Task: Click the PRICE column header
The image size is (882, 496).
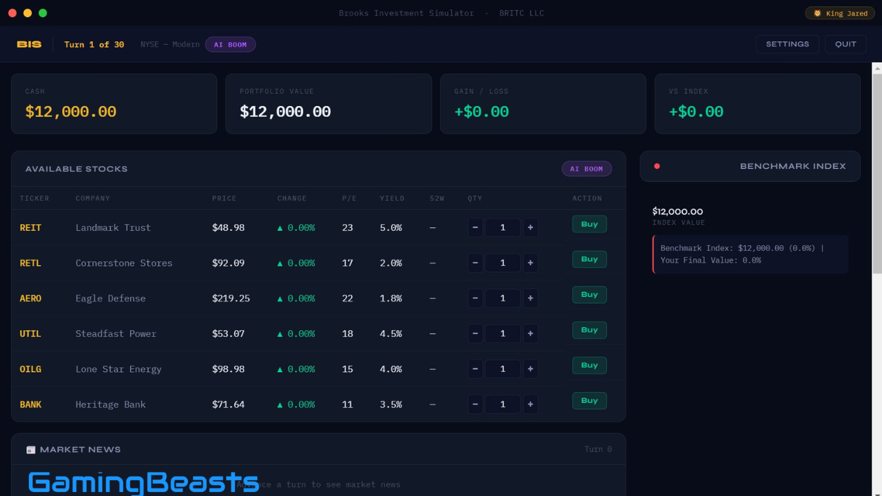Action: click(224, 198)
